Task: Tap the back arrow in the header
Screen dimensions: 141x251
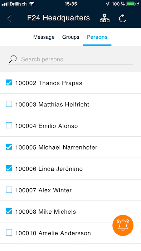Action: [x=9, y=18]
